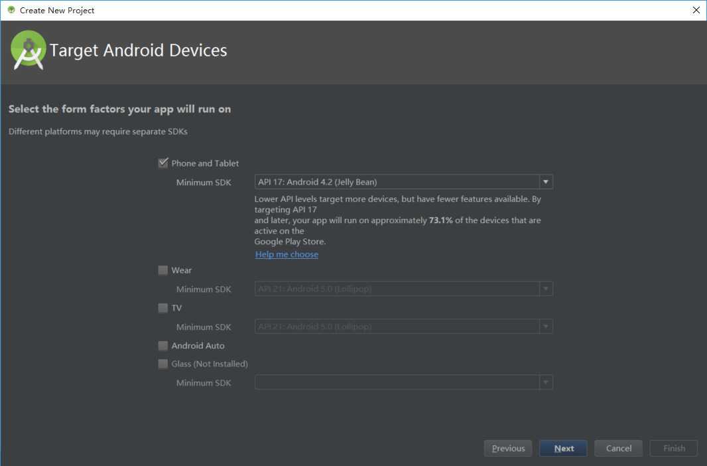Image resolution: width=707 pixels, height=466 pixels.
Task: Toggle the Glass (Not Installed) checkbox
Action: [162, 364]
